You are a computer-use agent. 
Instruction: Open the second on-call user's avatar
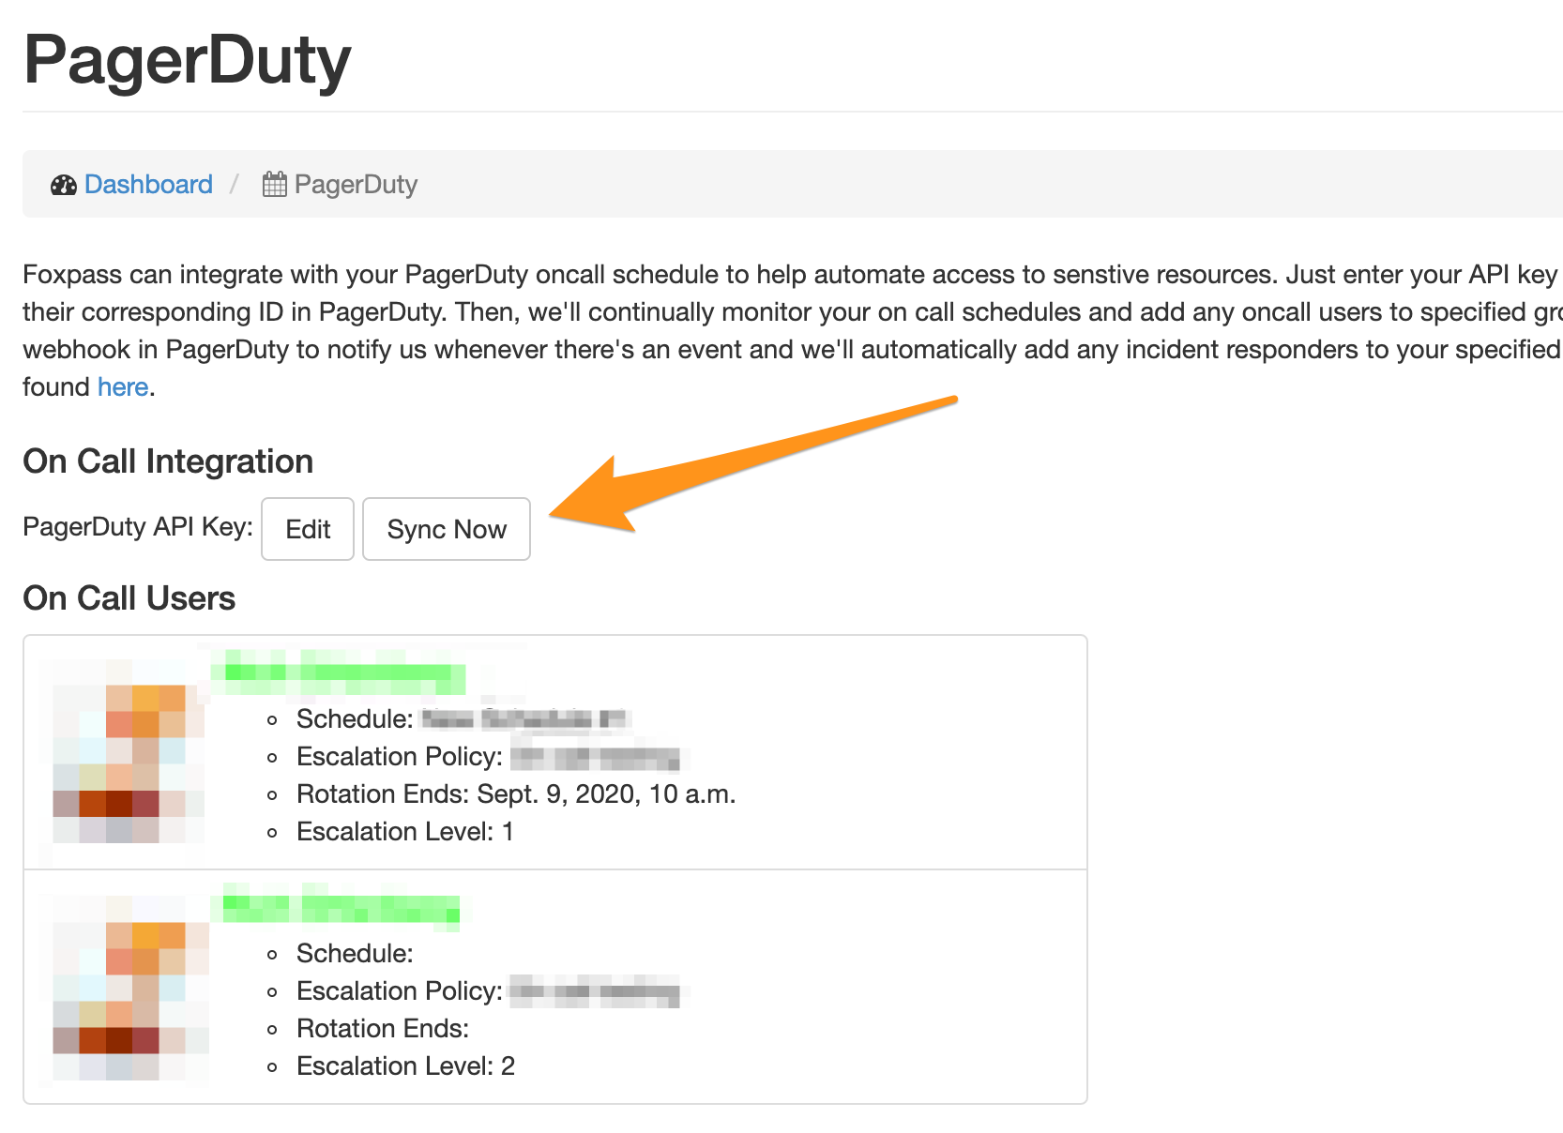pyautogui.click(x=122, y=988)
